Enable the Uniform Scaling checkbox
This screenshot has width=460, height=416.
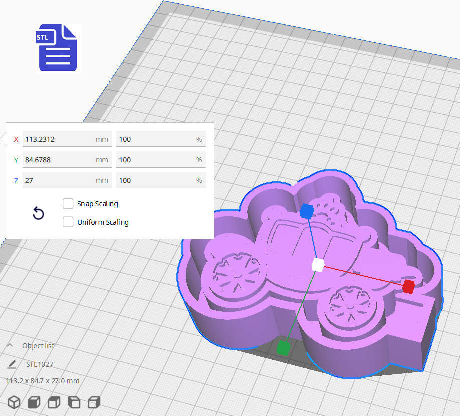click(68, 222)
